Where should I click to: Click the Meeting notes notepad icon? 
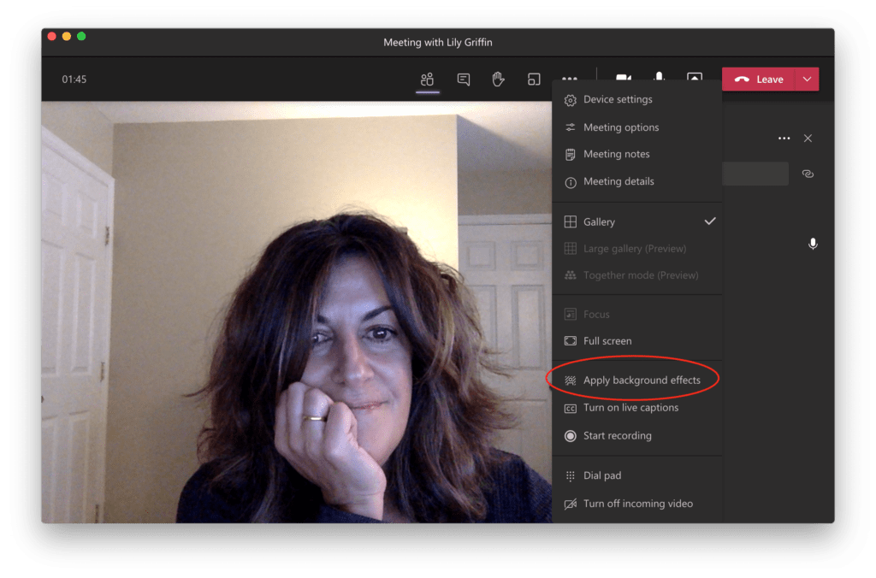point(570,155)
